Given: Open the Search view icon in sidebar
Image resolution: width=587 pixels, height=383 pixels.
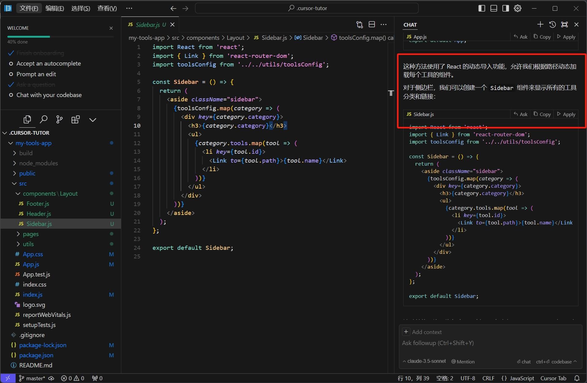Looking at the screenshot, I should pos(43,119).
